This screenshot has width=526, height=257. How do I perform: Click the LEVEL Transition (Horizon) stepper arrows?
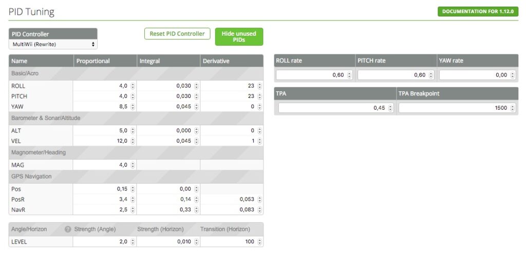(x=259, y=242)
